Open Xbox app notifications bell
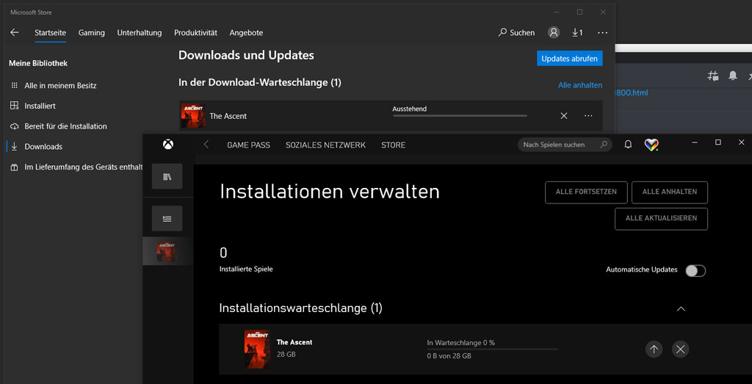 point(628,145)
